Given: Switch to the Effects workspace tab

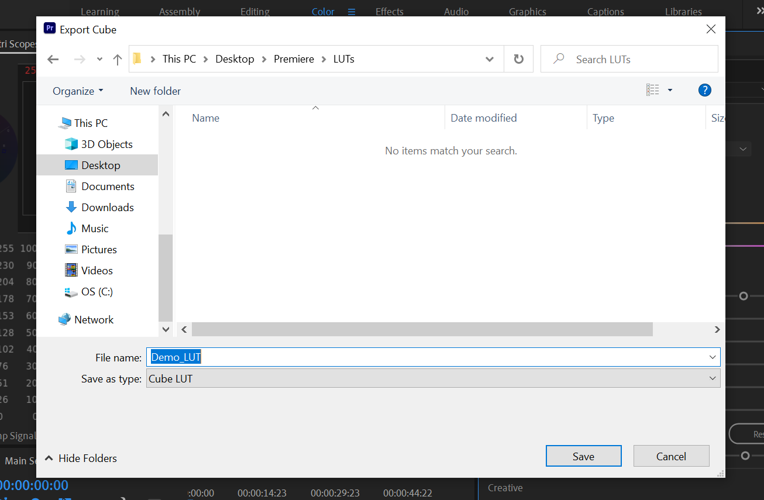Looking at the screenshot, I should [x=389, y=12].
